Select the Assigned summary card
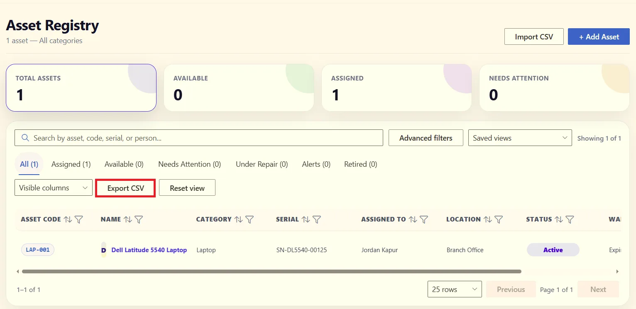The width and height of the screenshot is (636, 309). tap(396, 88)
